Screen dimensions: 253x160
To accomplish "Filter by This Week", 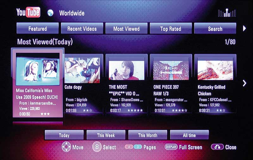I will pyautogui.click(x=106, y=135).
